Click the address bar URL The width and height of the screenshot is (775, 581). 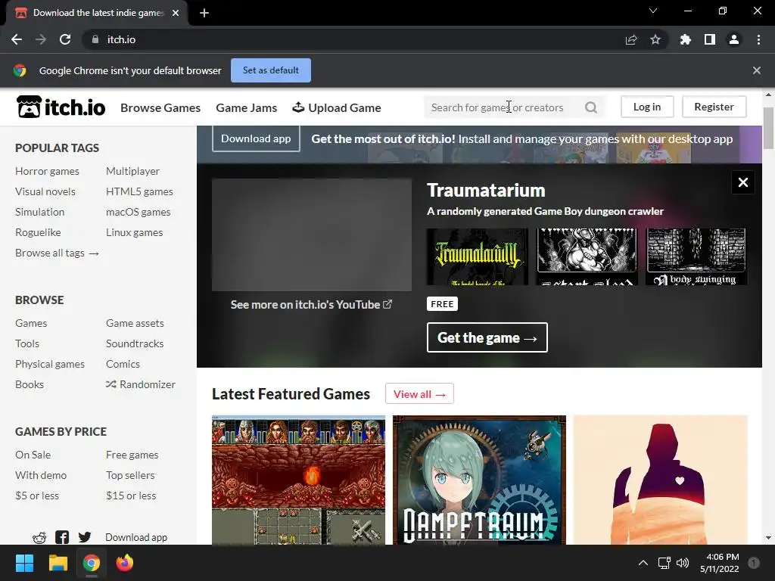(122, 39)
